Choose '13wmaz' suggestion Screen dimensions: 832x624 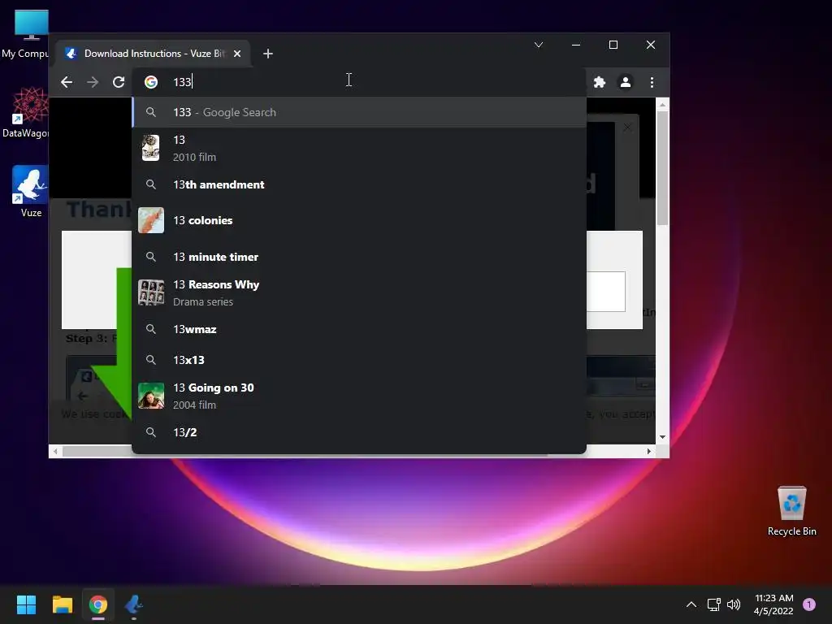pyautogui.click(x=359, y=329)
